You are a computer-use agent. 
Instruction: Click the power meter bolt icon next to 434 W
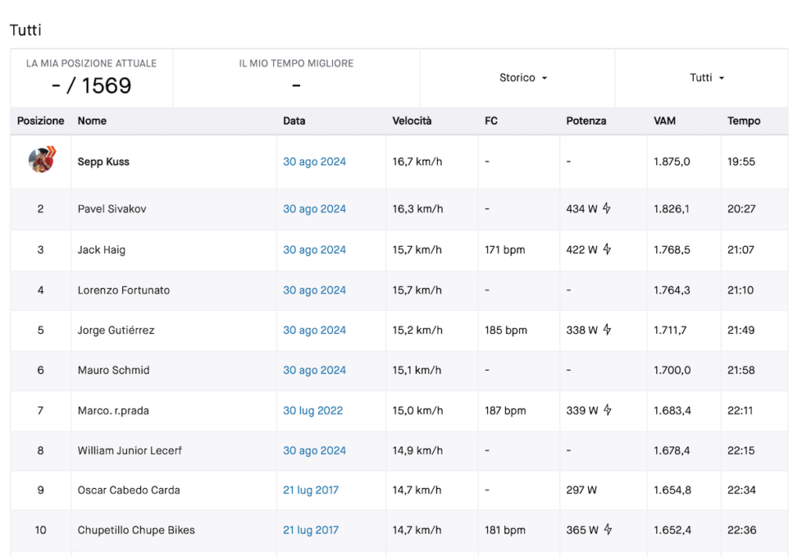click(x=607, y=208)
